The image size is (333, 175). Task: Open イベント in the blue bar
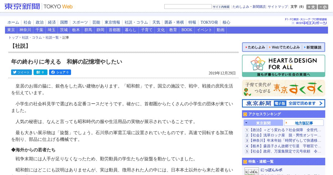coord(205,30)
